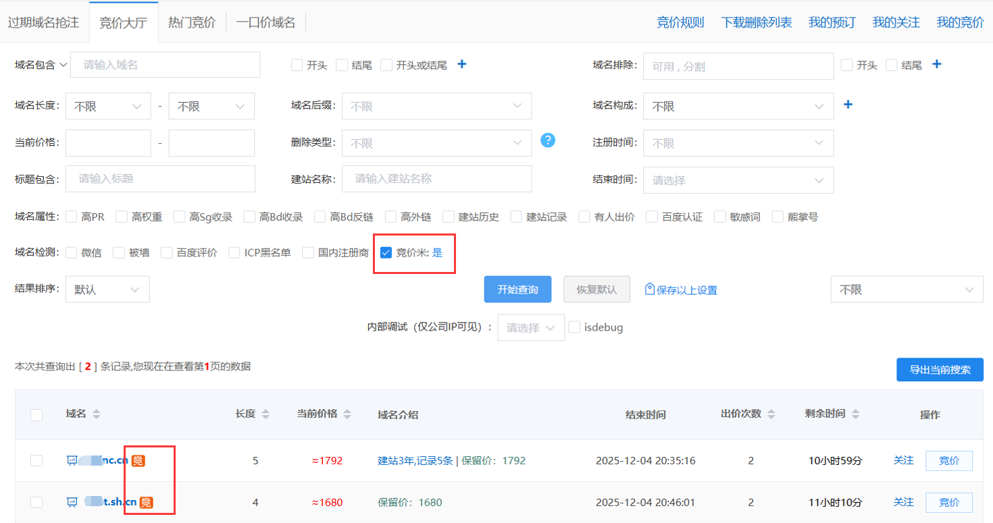This screenshot has height=523, width=993.
Task: Click sort arrows beside 当前价格 column header
Action: [347, 414]
